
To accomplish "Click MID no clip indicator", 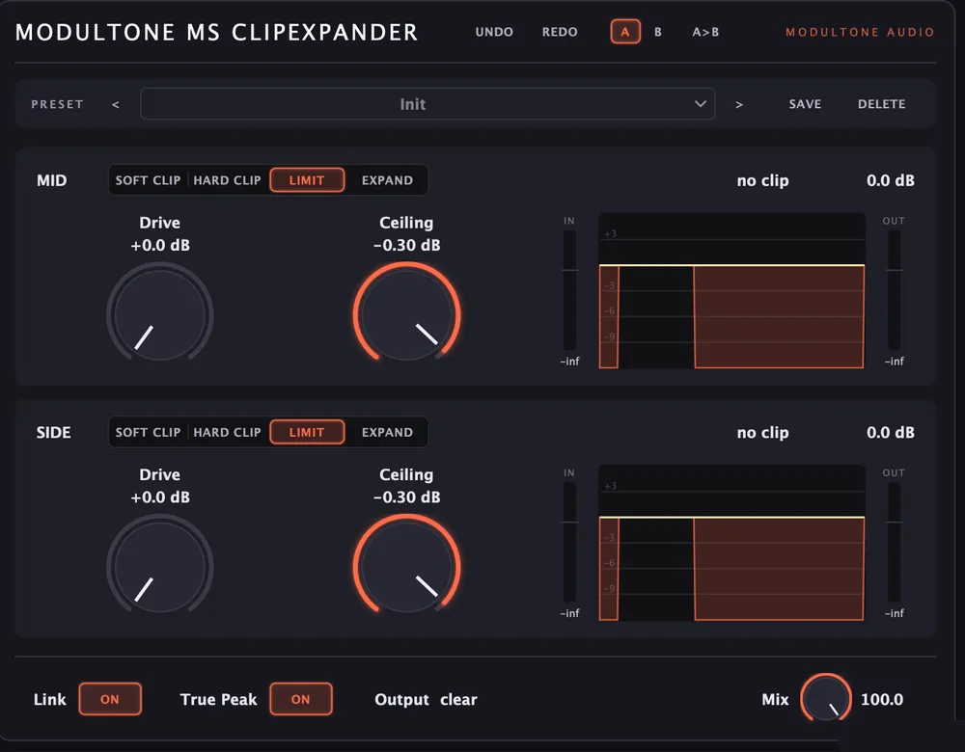I will click(762, 181).
